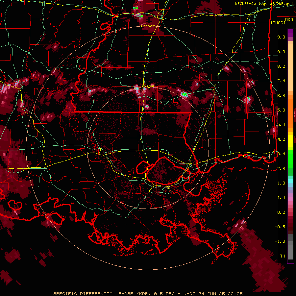296x296 pixels.
Task: Click the 7.4 value on the scale
Action: pyautogui.click(x=281, y=81)
